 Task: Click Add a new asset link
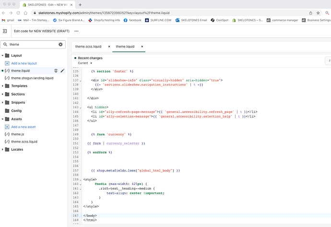pos(24,127)
